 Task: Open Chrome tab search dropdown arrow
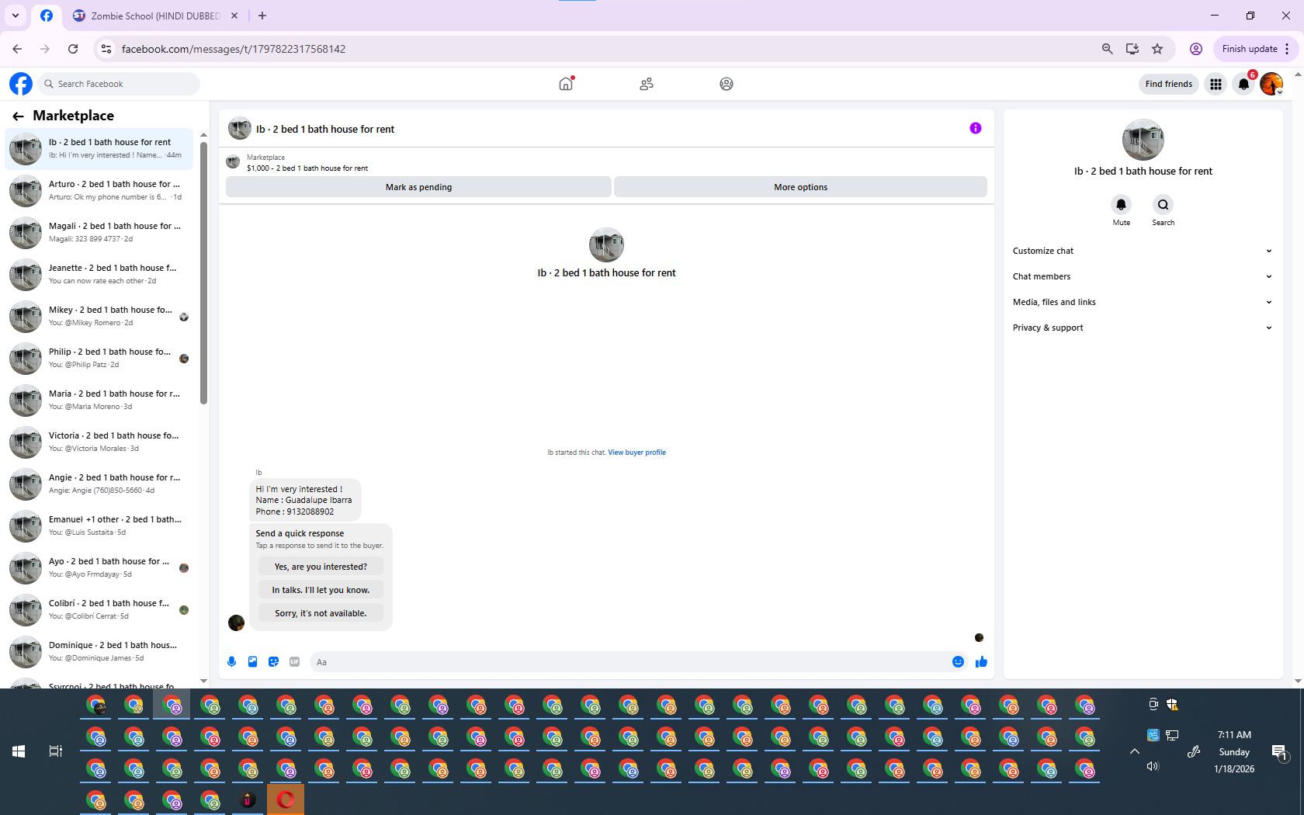16,16
